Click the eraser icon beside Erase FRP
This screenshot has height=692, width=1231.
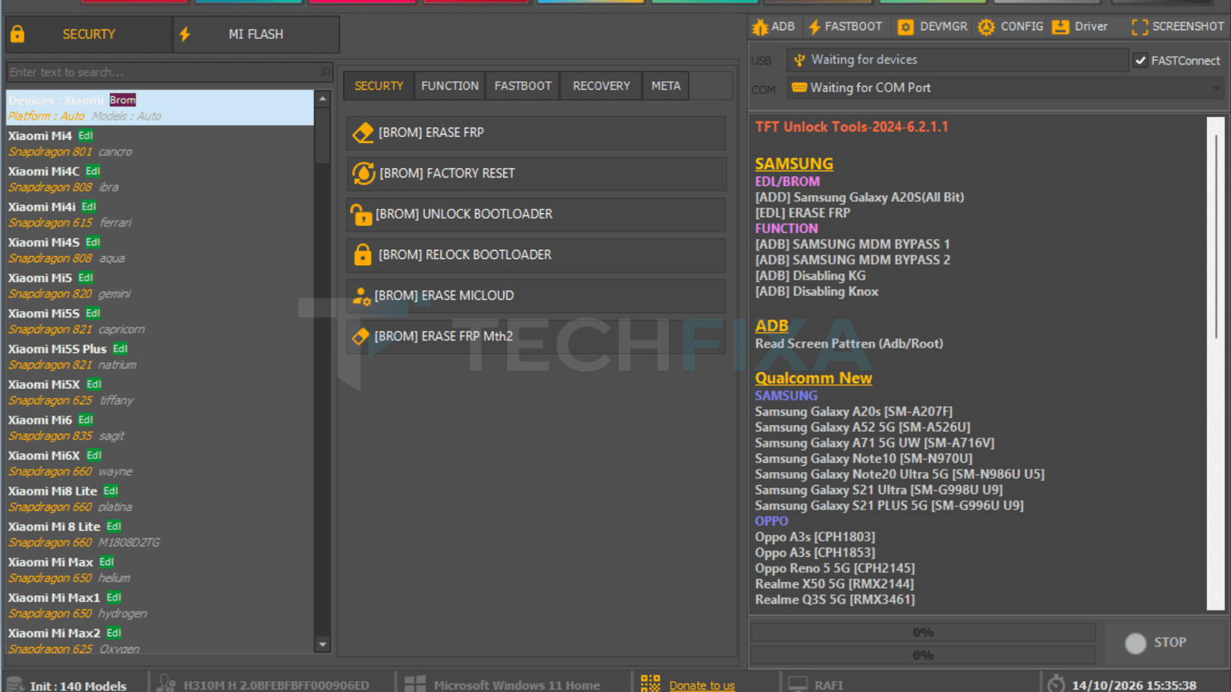tap(362, 132)
